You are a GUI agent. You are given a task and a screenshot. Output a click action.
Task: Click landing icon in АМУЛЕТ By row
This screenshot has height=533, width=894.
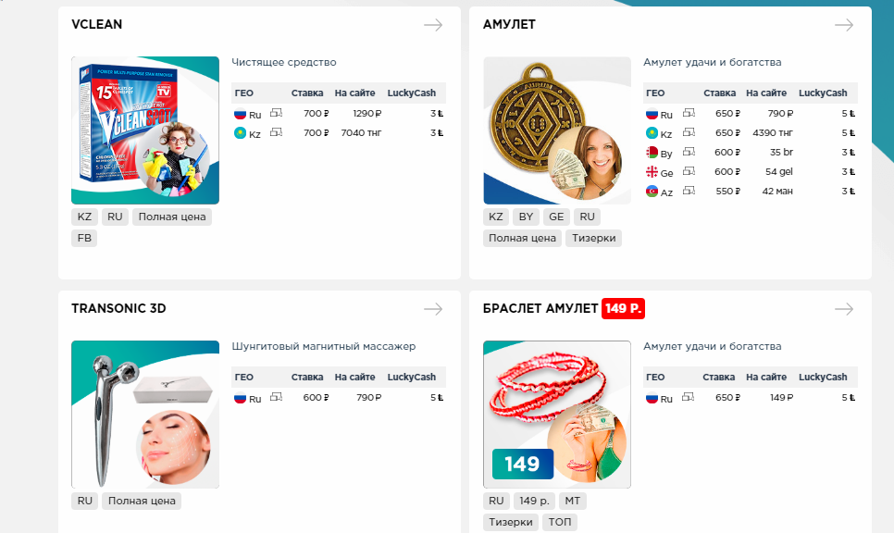(x=689, y=152)
